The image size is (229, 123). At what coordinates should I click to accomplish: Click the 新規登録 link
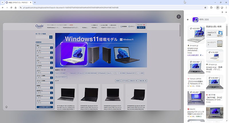(124, 27)
